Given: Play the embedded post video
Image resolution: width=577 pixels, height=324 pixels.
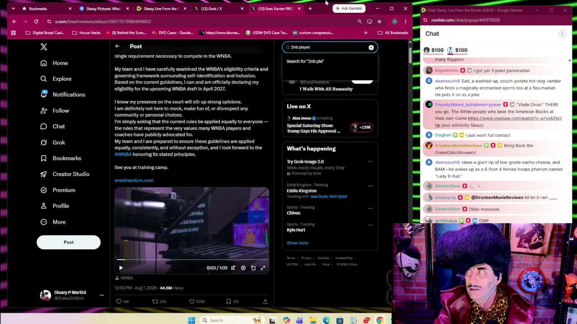Looking at the screenshot, I should click(121, 268).
